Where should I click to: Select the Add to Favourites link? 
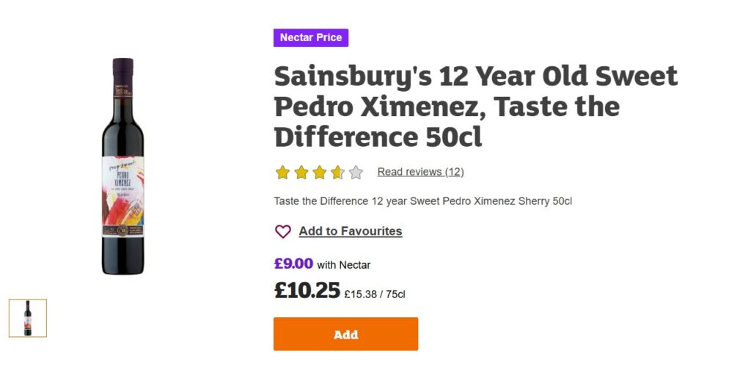(x=351, y=231)
